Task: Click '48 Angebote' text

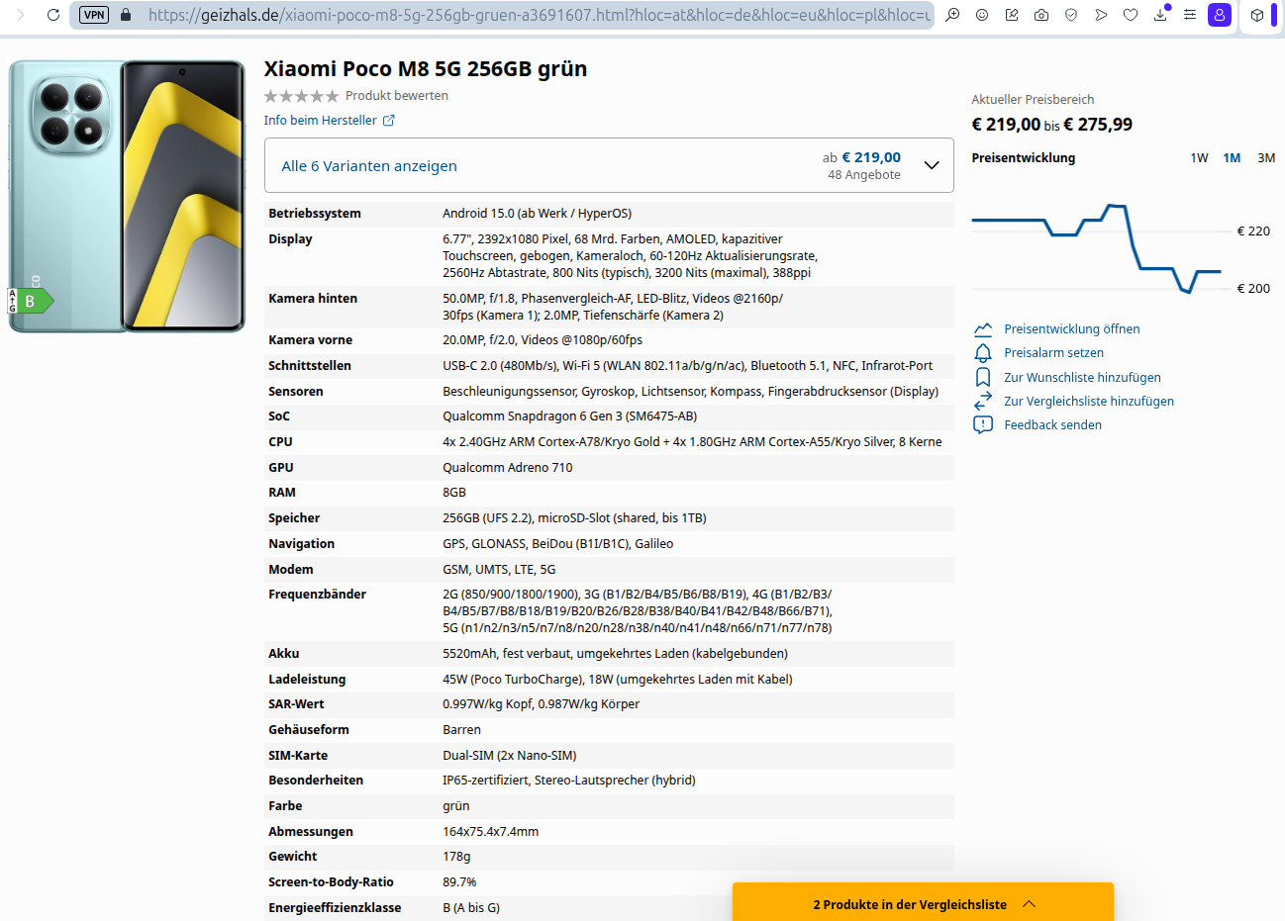Action: tap(864, 175)
